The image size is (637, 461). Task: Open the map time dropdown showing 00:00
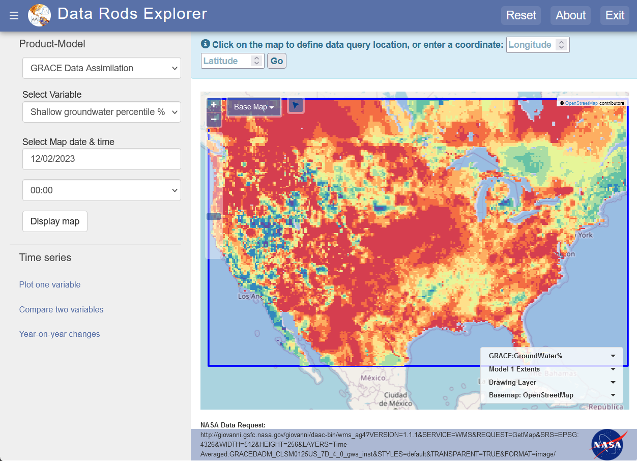pyautogui.click(x=102, y=190)
